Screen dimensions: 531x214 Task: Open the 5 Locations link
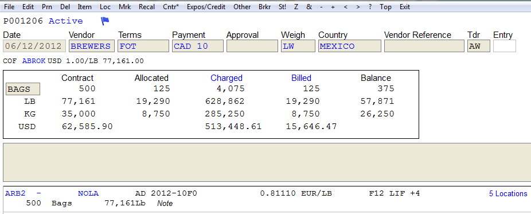508,194
